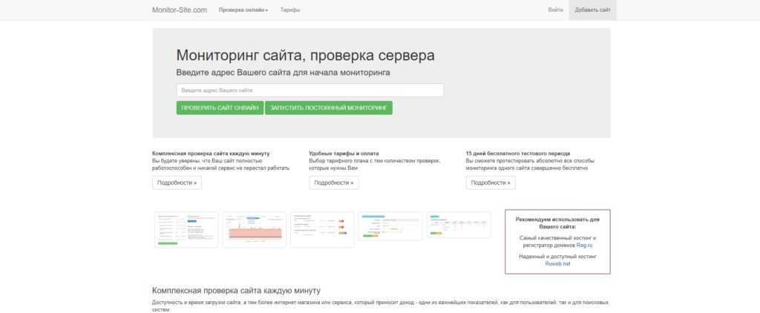
Task: Click the 15 дней бесплатного тестового периода heading
Action: click(517, 154)
